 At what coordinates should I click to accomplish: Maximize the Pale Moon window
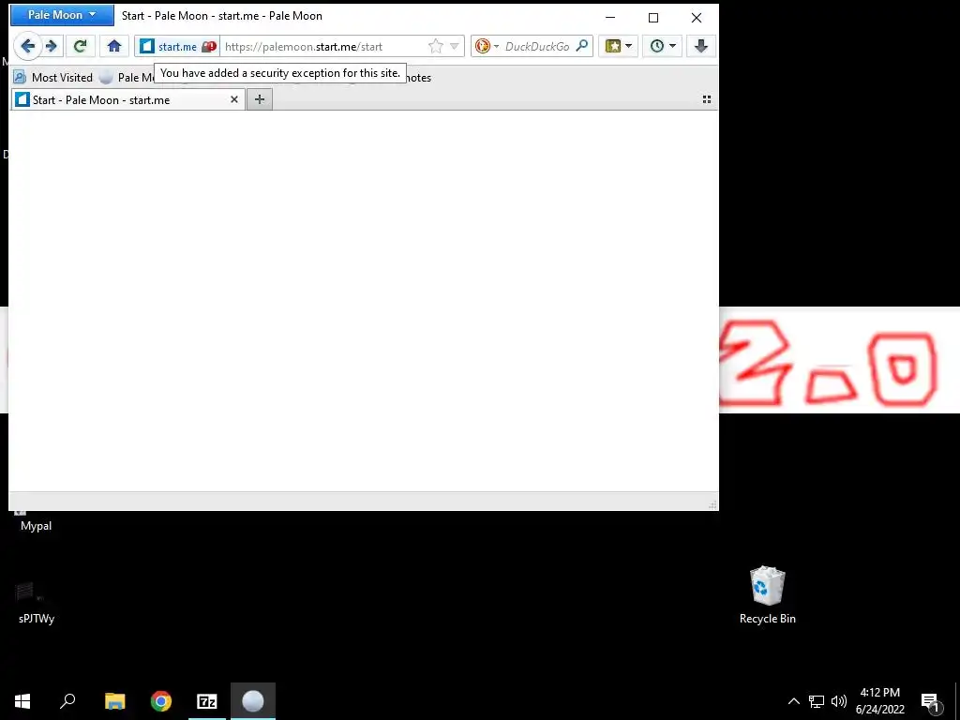pyautogui.click(x=653, y=18)
